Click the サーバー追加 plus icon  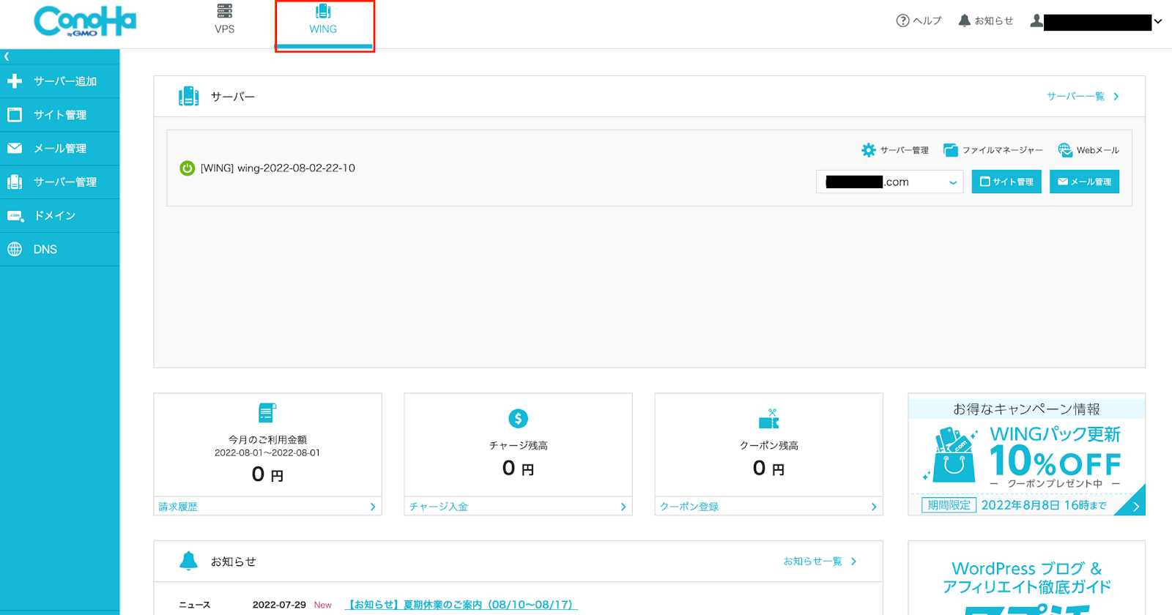pyautogui.click(x=15, y=81)
